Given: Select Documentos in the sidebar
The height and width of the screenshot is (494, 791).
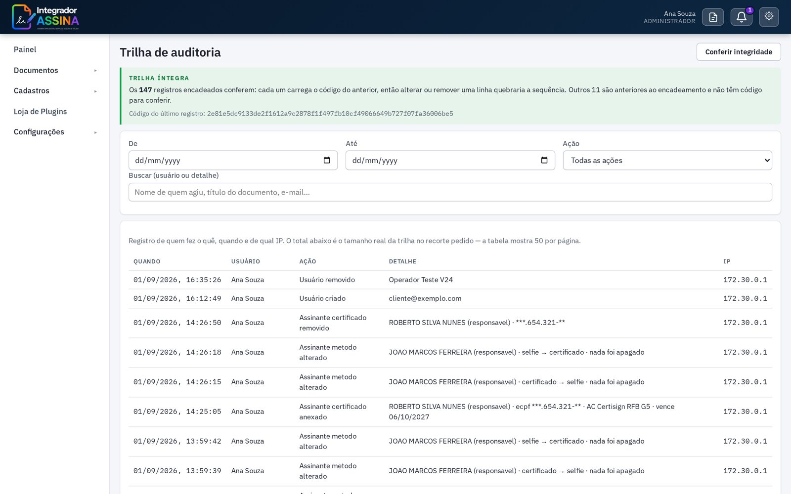Looking at the screenshot, I should (x=36, y=70).
